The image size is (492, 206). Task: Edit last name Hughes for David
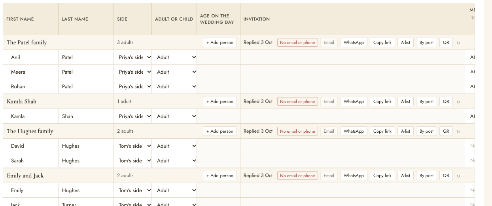point(86,146)
